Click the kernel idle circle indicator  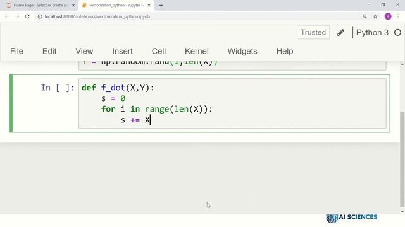point(398,32)
